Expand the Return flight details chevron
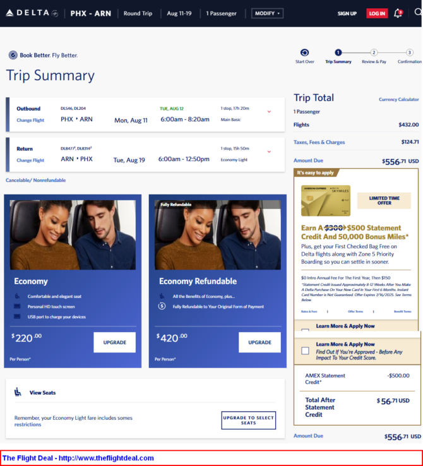Image resolution: width=423 pixels, height=466 pixels. (269, 152)
